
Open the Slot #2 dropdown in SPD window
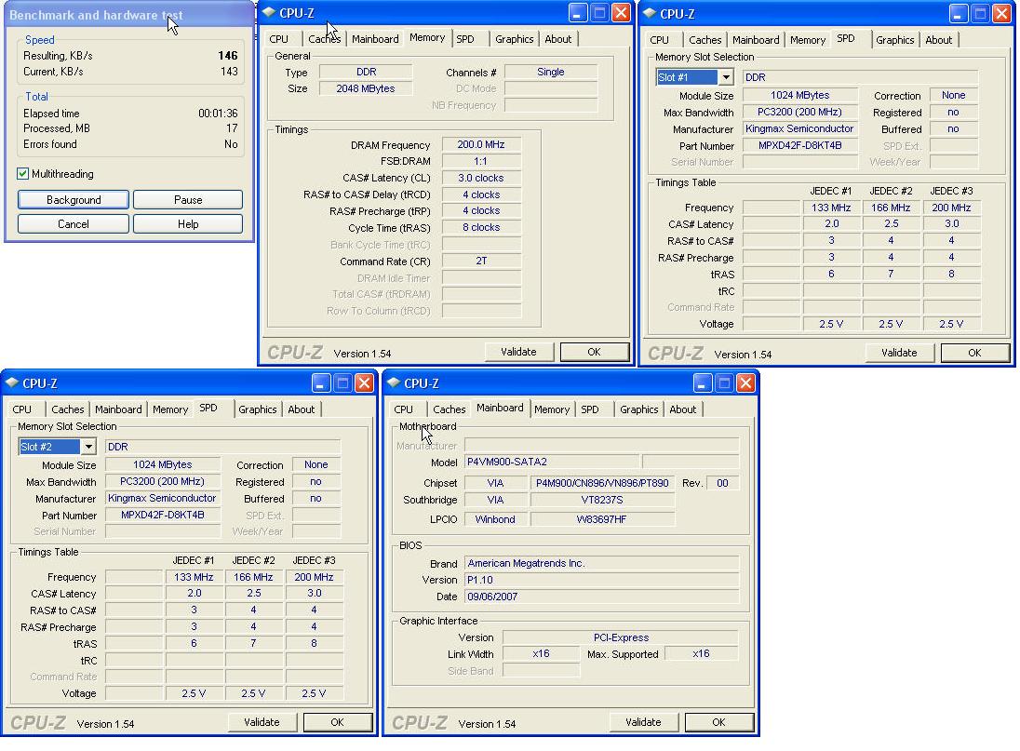click(87, 447)
